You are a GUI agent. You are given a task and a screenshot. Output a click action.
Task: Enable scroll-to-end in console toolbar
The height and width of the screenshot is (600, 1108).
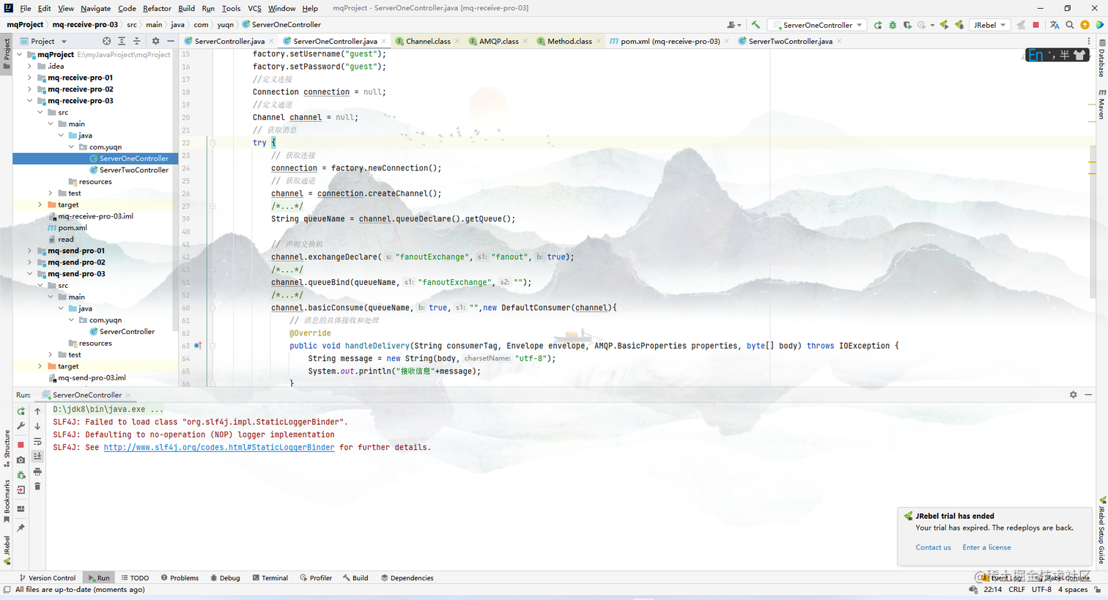click(x=37, y=456)
